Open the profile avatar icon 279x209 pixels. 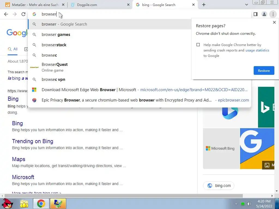pos(264,14)
